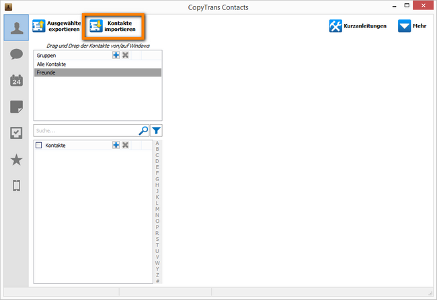The image size is (437, 300).
Task: Jump to letter S in the alphabet index
Action: [157, 239]
